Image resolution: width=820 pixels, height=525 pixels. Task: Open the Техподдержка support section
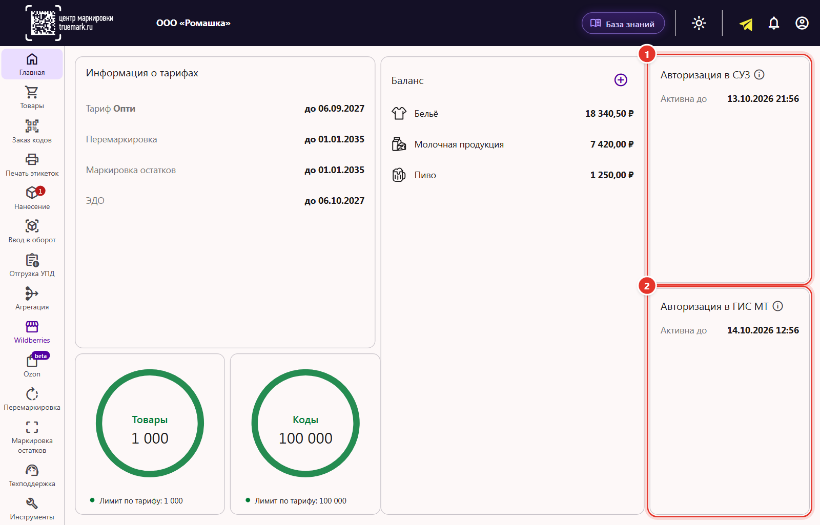(32, 475)
